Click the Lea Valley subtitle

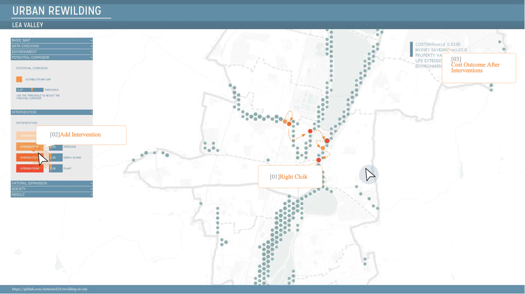pyautogui.click(x=28, y=25)
